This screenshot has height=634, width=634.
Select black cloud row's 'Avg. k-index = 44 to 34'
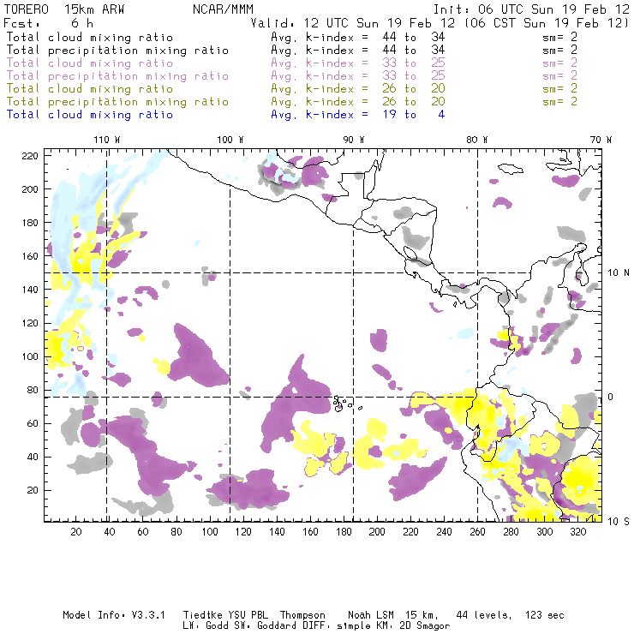358,37
